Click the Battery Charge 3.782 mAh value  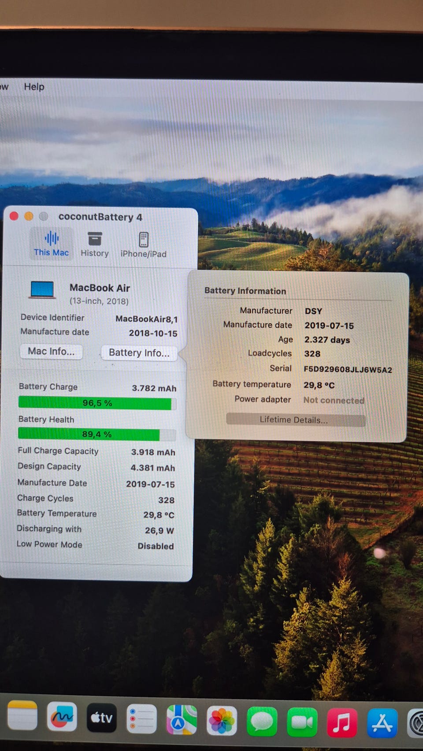click(x=154, y=388)
